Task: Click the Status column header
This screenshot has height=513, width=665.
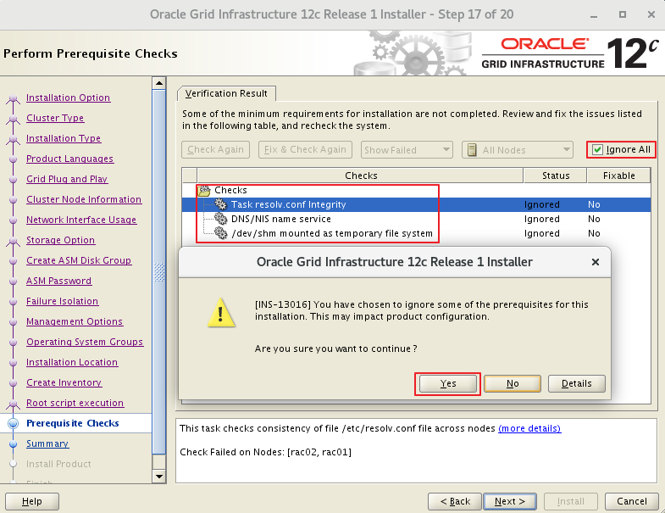Action: tap(556, 176)
